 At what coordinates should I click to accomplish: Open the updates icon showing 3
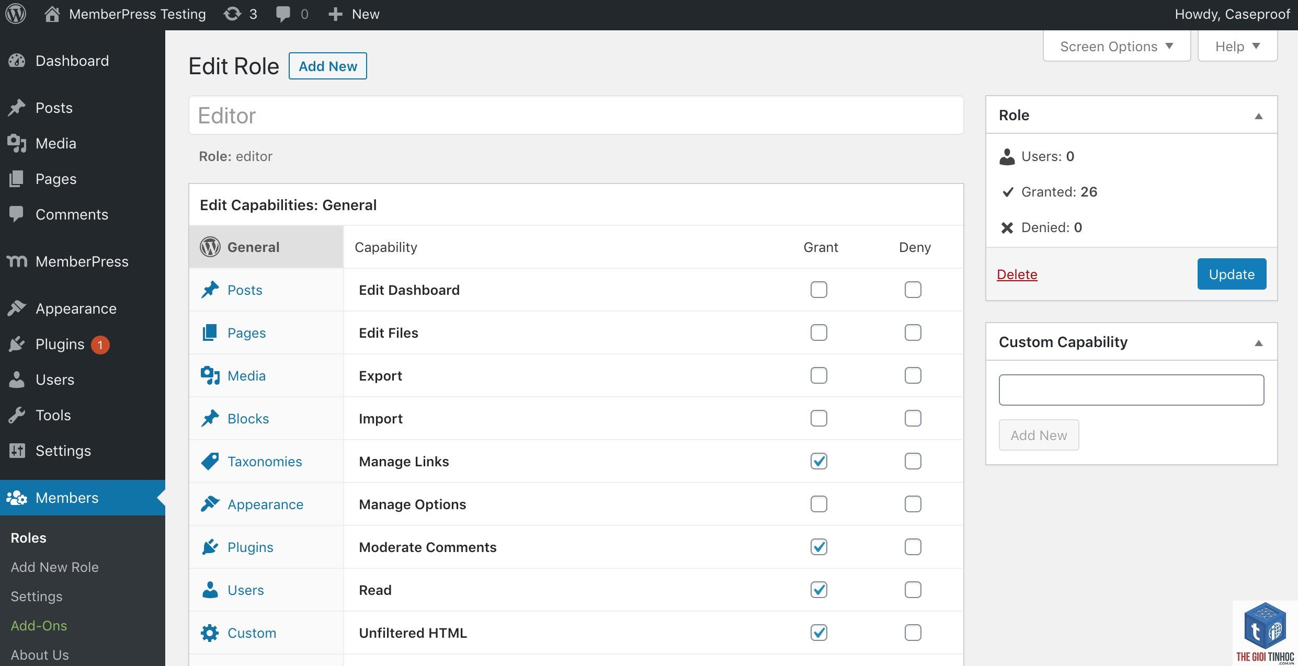(232, 14)
